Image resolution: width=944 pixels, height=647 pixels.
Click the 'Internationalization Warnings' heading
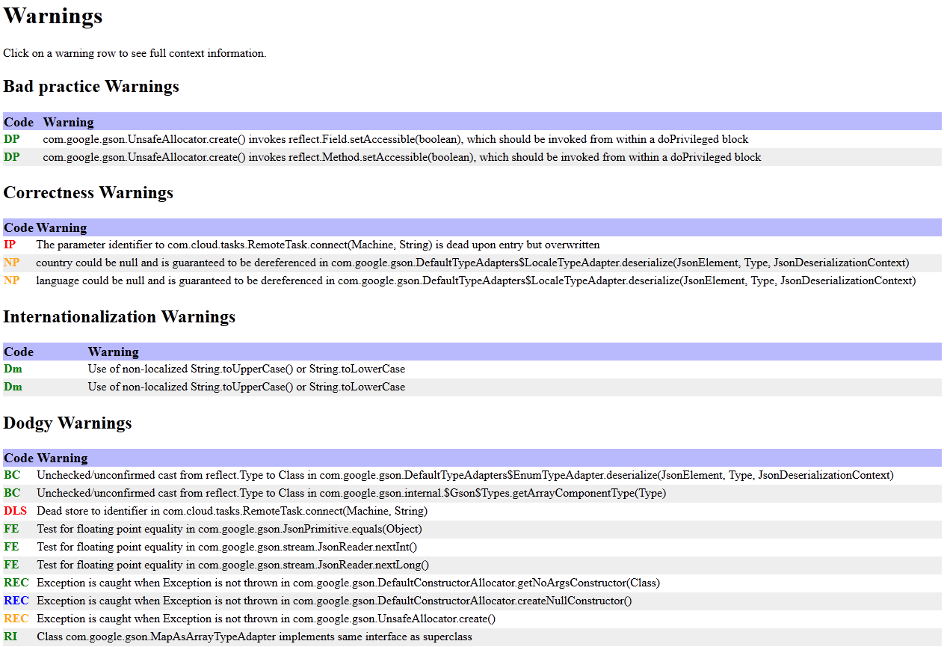pyautogui.click(x=120, y=317)
